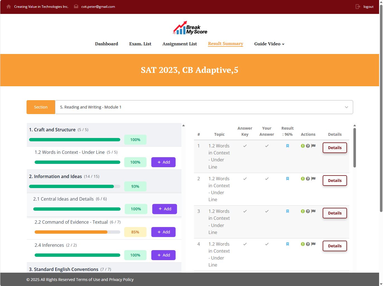The height and width of the screenshot is (286, 383).
Task: Open the Section dropdown selector
Action: 204,107
